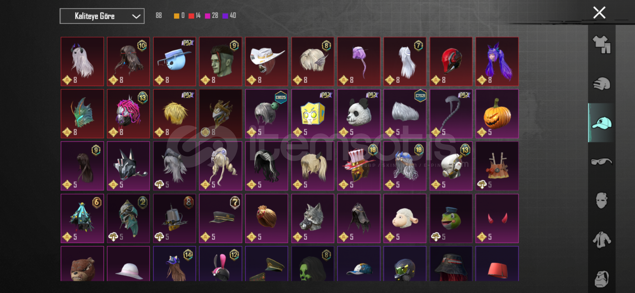
Task: Select the helmet category in the sidebar
Action: coord(601,84)
